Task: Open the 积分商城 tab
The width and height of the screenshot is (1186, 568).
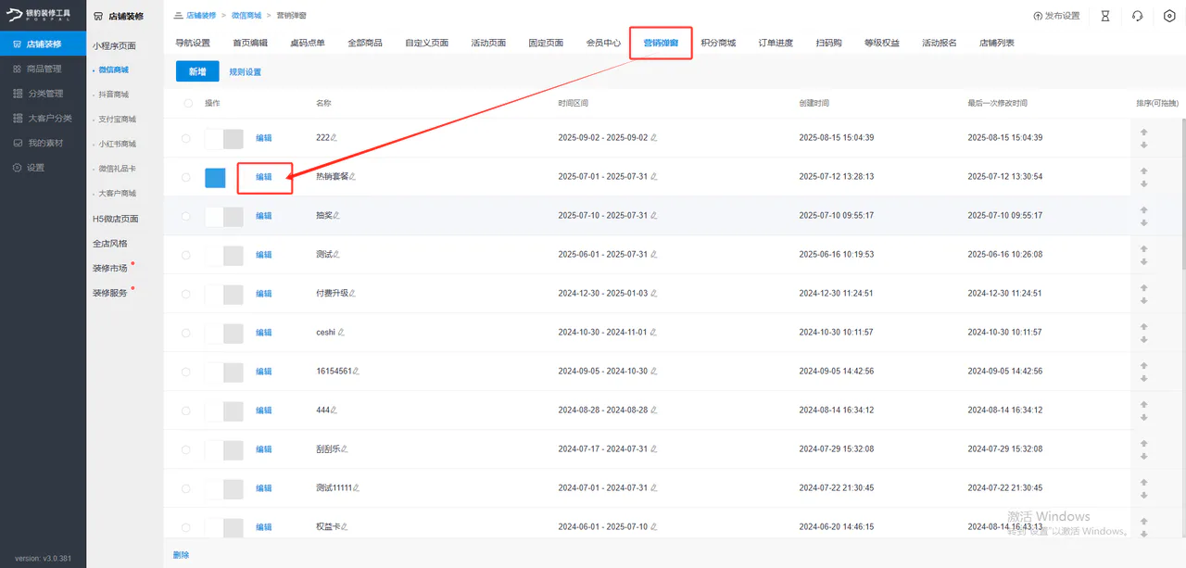Action: [718, 44]
